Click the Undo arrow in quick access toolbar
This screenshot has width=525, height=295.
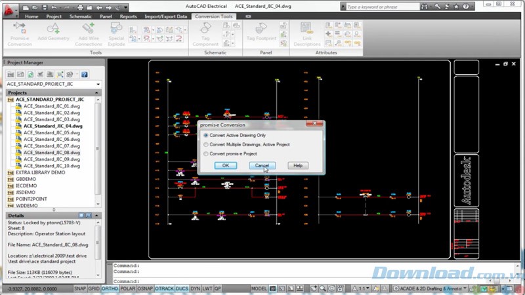54,7
